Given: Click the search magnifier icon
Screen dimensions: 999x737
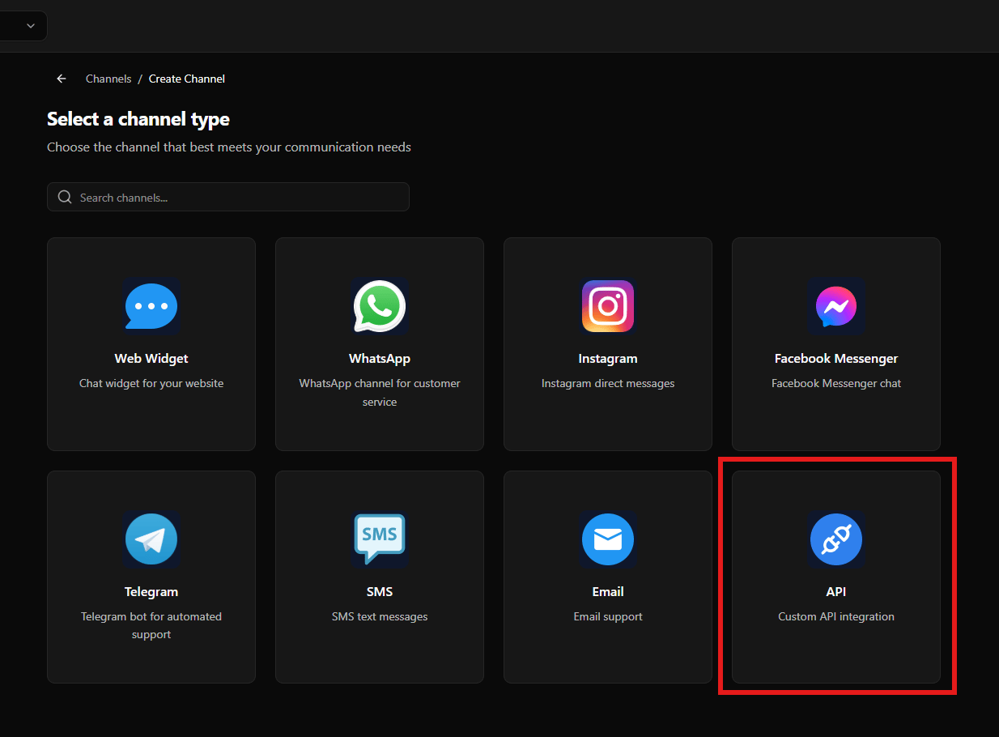Looking at the screenshot, I should tap(65, 198).
